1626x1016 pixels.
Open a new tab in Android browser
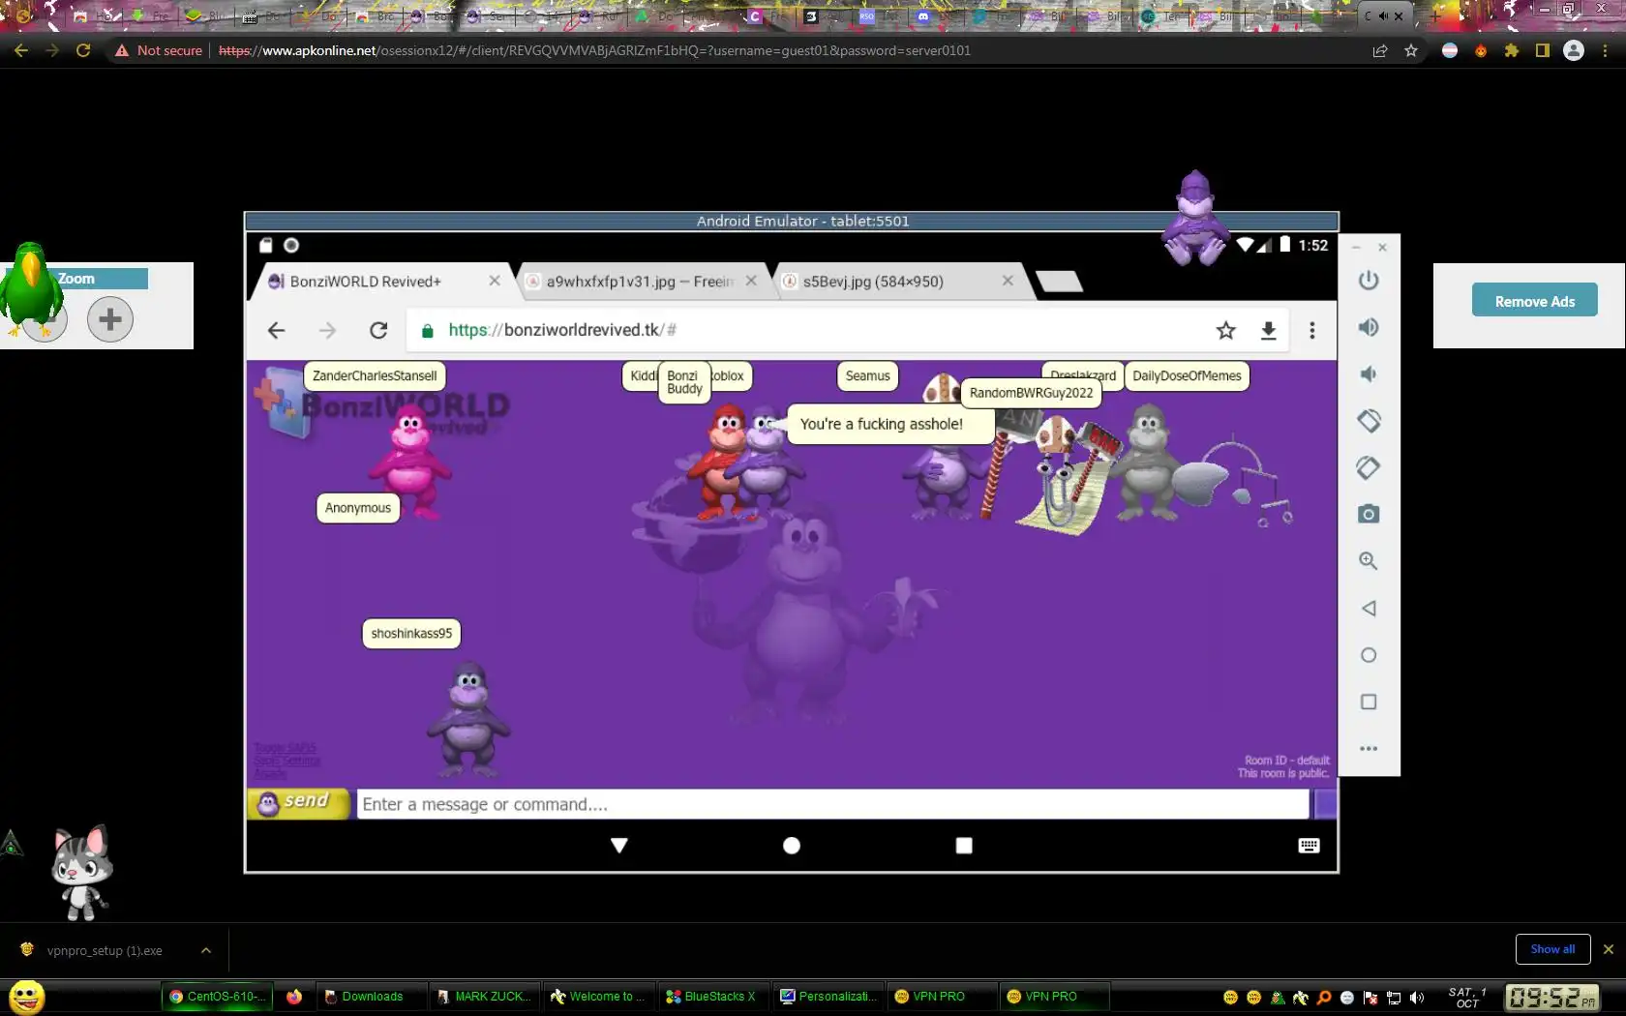point(1060,282)
